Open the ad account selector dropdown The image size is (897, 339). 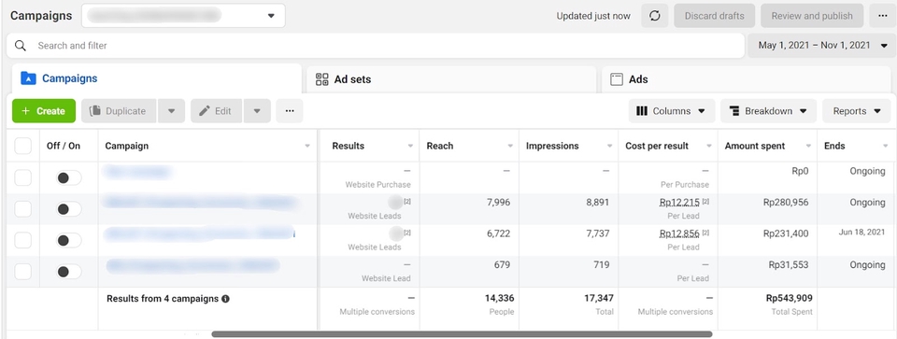[x=183, y=16]
